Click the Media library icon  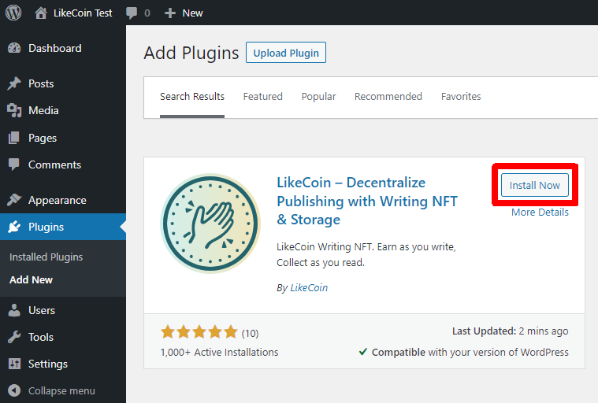14,110
